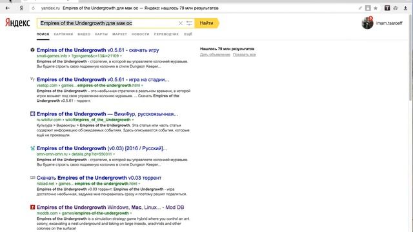Open 'v0.5.61 - игра на стадии' result
This screenshot has height=232, width=413.
103,79
